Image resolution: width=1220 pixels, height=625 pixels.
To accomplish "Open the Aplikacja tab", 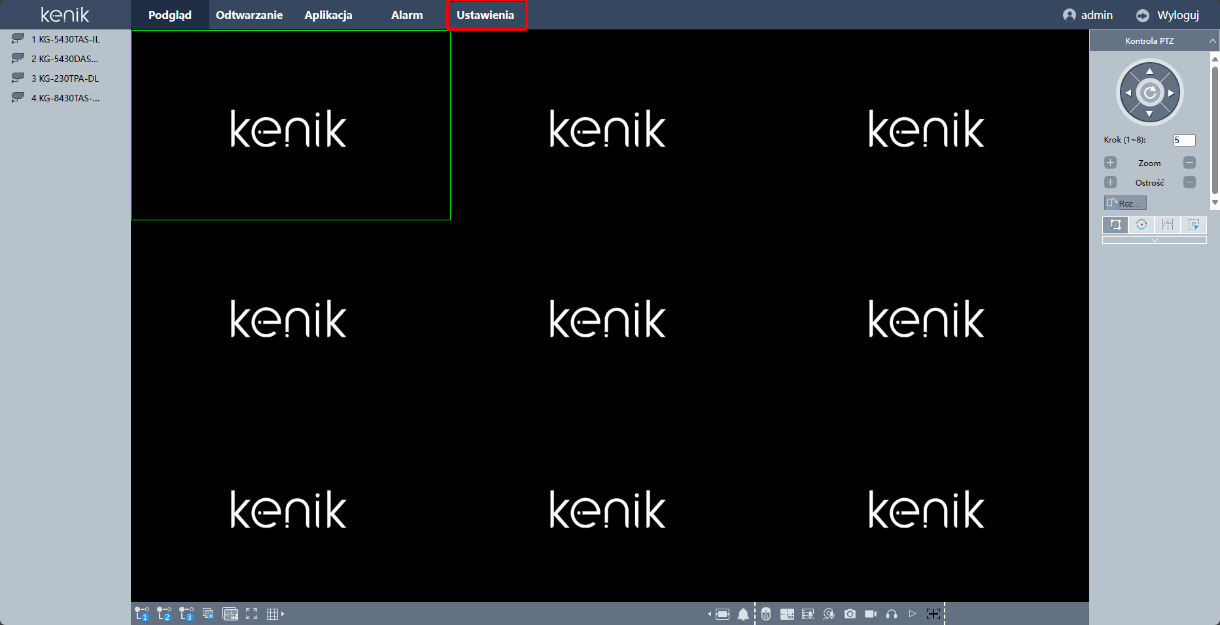I will point(328,15).
